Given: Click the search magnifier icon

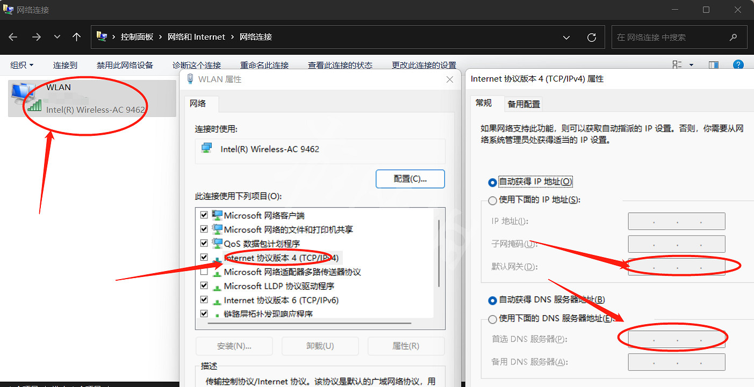Looking at the screenshot, I should pyautogui.click(x=733, y=37).
